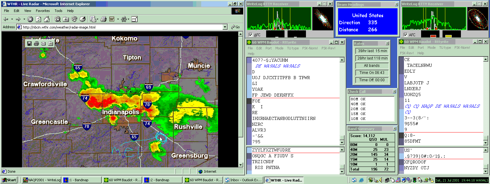Click in the address URL field
490x184 pixels.
[122, 27]
